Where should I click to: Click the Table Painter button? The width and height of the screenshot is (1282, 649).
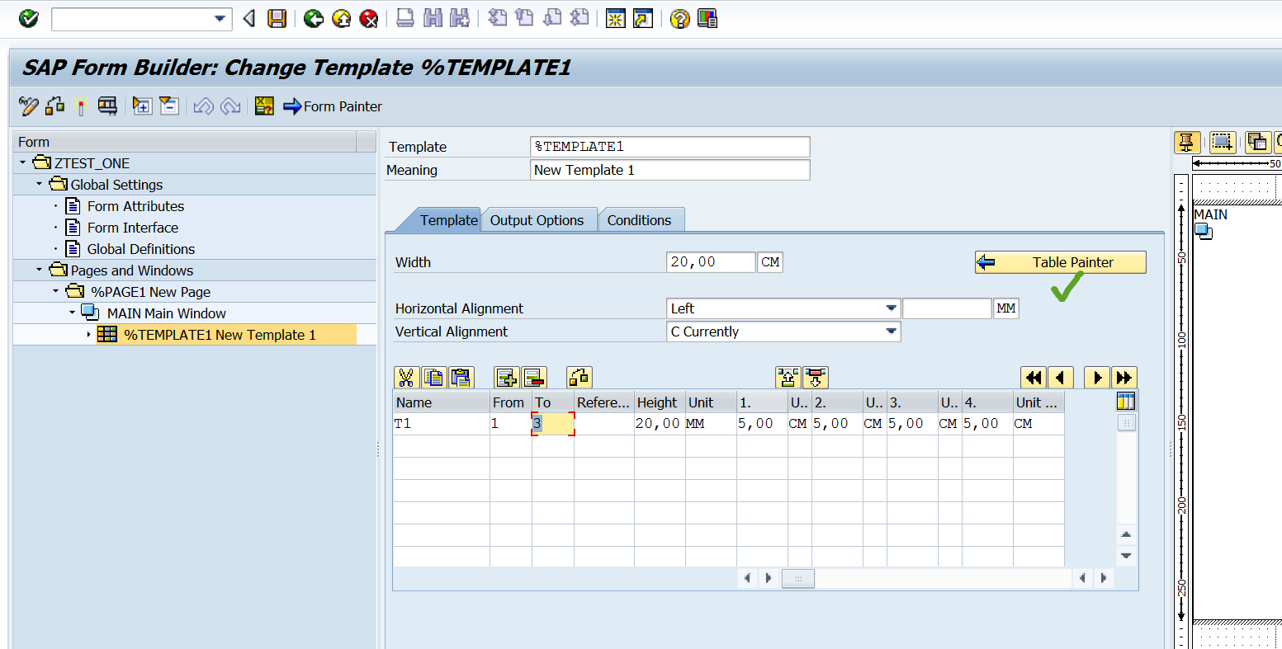click(1060, 261)
